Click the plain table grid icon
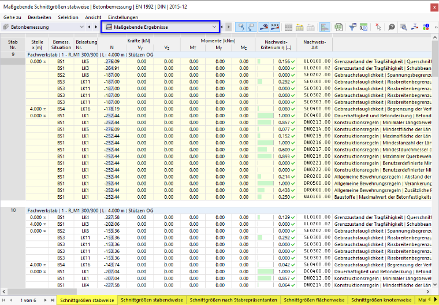The width and height of the screenshot is (439, 305). (x=288, y=27)
